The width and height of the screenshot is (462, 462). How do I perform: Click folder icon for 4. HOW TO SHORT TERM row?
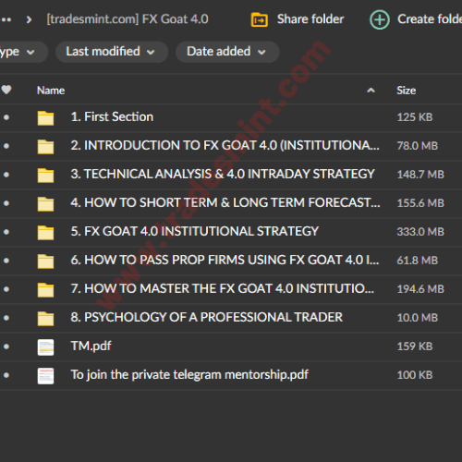click(45, 203)
